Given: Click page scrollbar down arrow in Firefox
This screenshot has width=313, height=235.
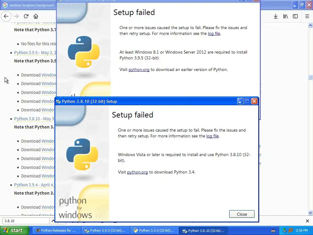Looking at the screenshot, I should coord(311,213).
